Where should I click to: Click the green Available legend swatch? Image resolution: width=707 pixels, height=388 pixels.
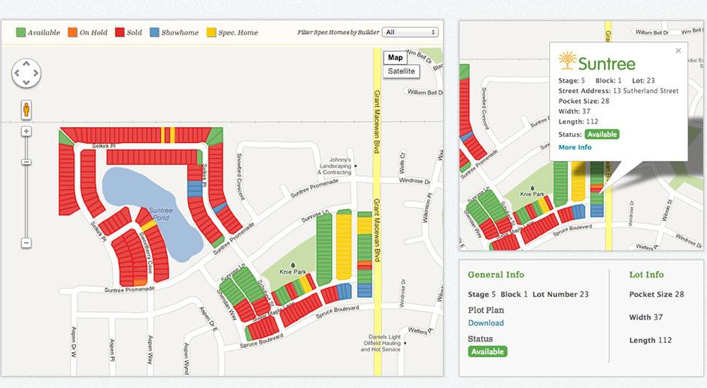coord(21,32)
